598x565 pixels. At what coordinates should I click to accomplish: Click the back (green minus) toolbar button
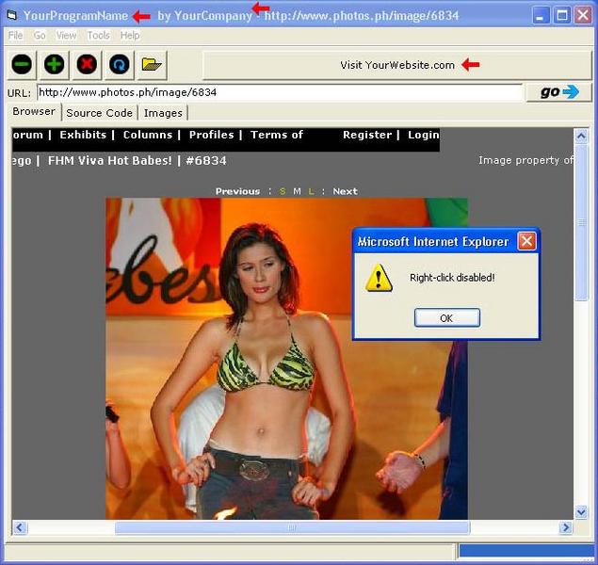point(23,65)
